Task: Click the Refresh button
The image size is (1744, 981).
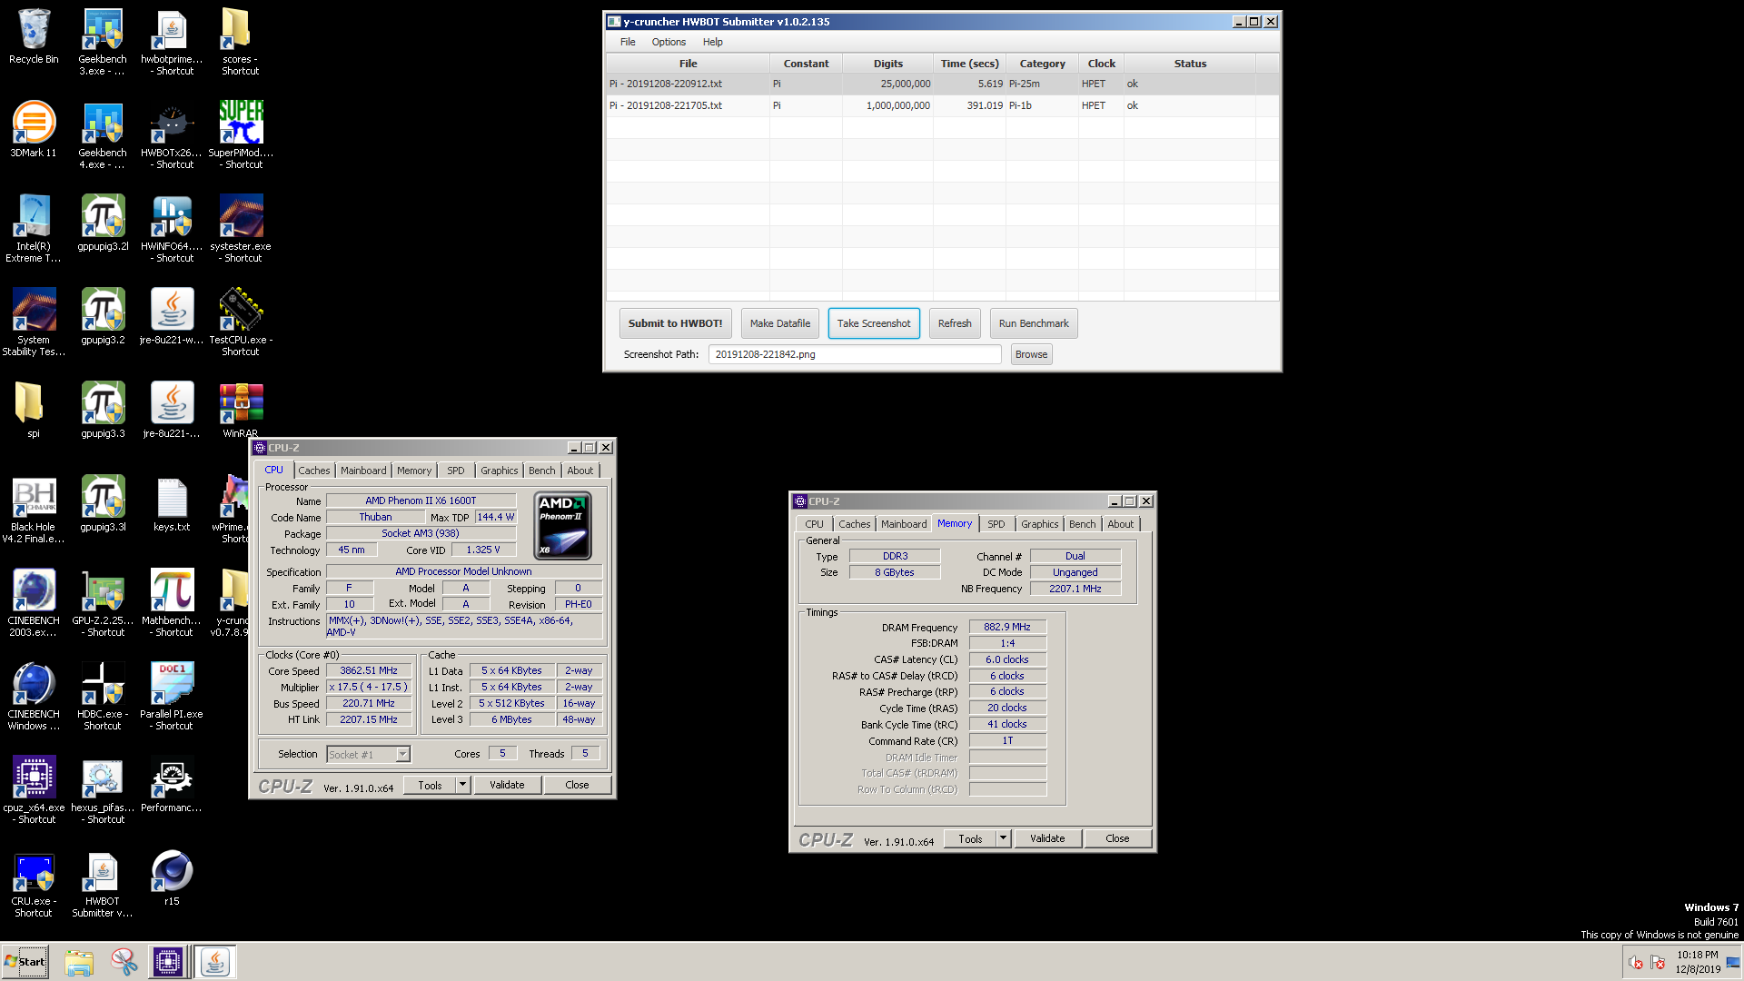Action: (955, 323)
